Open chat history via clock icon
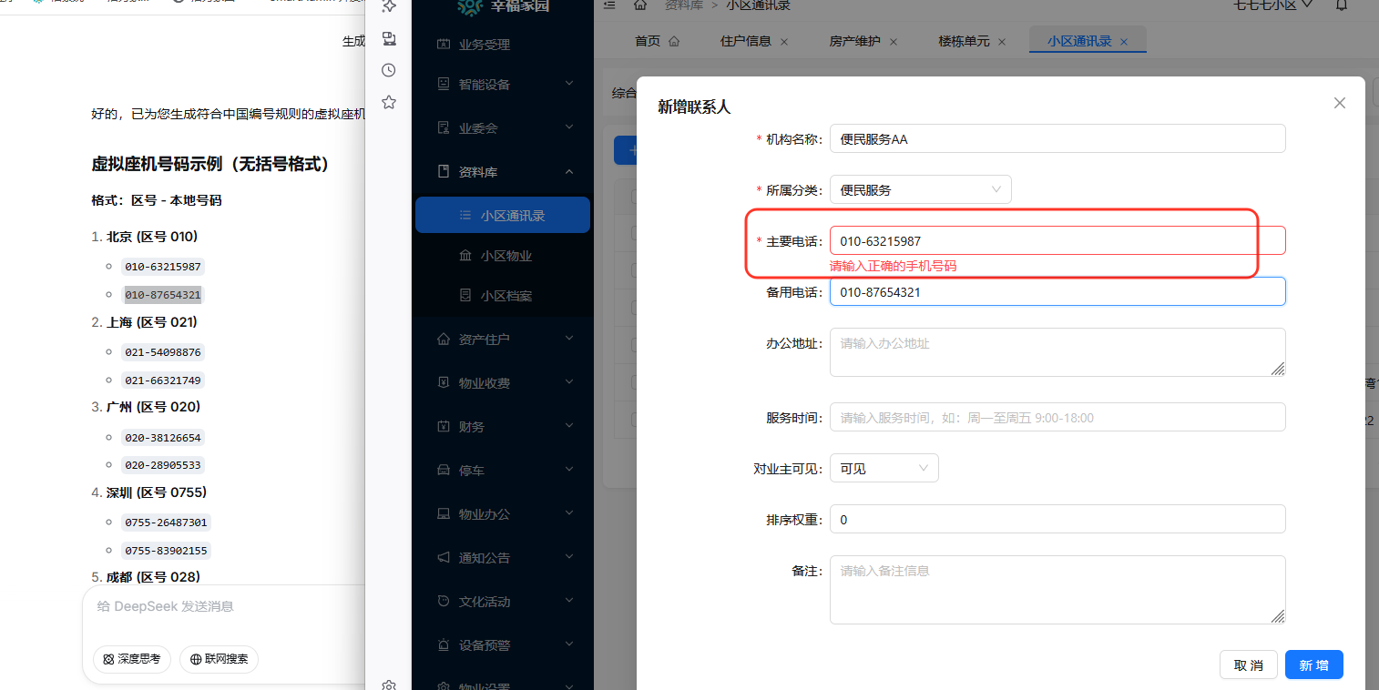Screen dimensions: 1379x690 (388, 69)
